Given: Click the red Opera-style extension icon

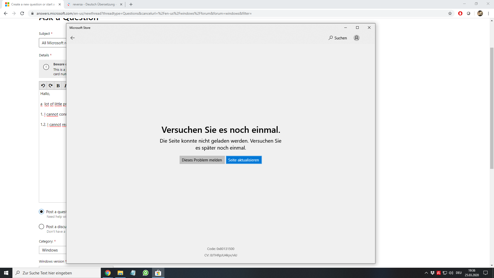Looking at the screenshot, I should click(x=460, y=13).
